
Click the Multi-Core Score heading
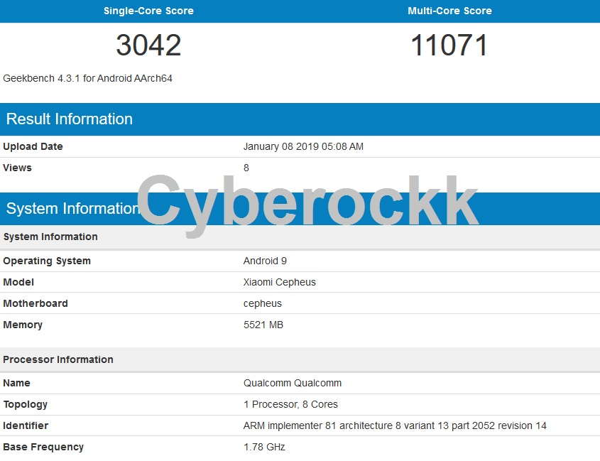[449, 11]
